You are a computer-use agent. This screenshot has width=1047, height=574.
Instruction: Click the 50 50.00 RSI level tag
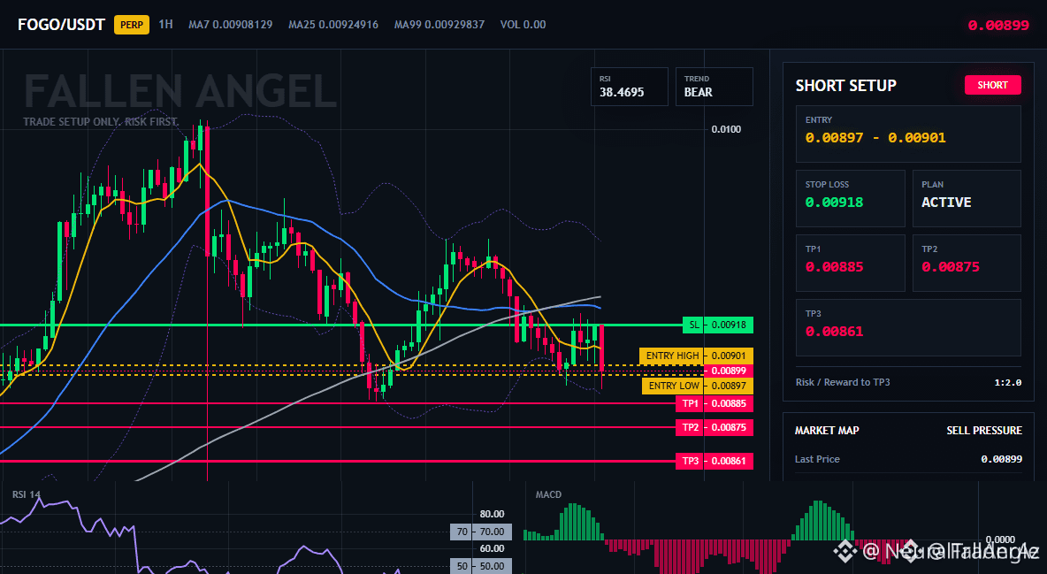[481, 566]
